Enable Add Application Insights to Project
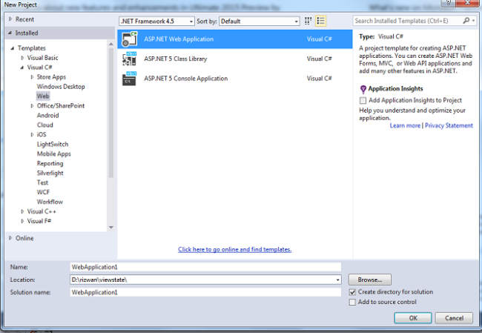The height and width of the screenshot is (333, 482). 363,100
